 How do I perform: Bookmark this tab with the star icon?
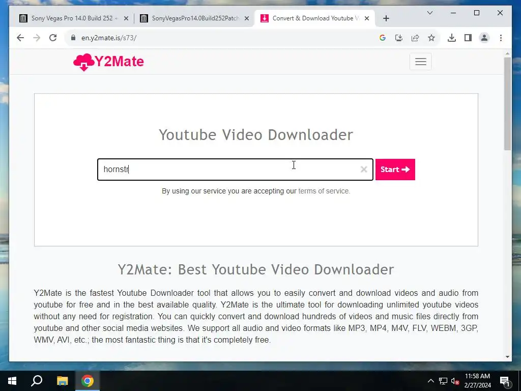pos(431,38)
